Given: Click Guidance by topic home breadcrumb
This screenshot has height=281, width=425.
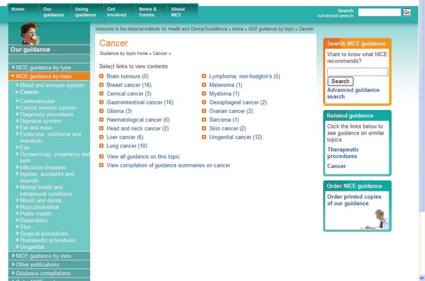Looking at the screenshot, I should [123, 54].
